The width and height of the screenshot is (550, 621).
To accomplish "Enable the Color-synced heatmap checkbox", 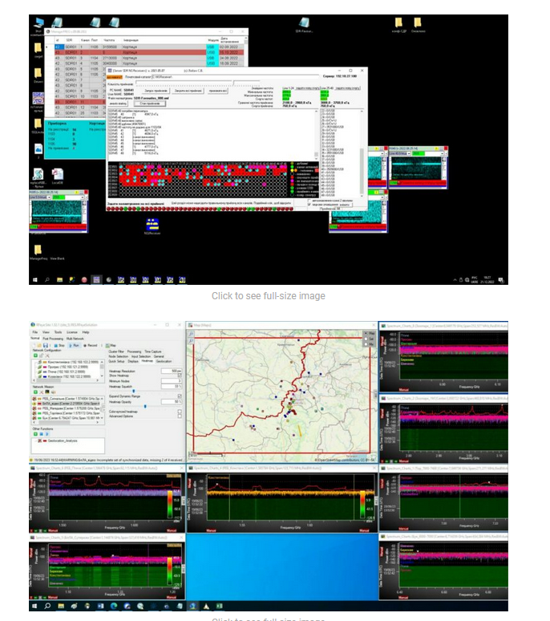I will coord(180,412).
